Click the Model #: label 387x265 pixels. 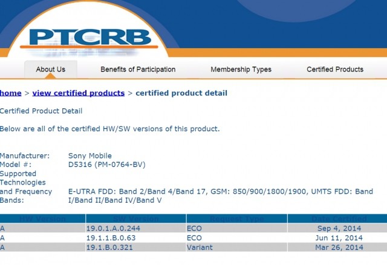point(16,165)
